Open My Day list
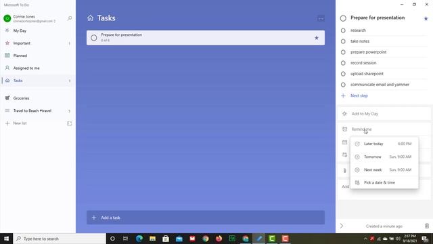 pos(38,30)
